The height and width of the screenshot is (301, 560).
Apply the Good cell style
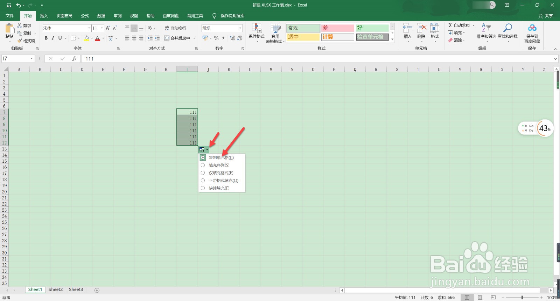372,28
